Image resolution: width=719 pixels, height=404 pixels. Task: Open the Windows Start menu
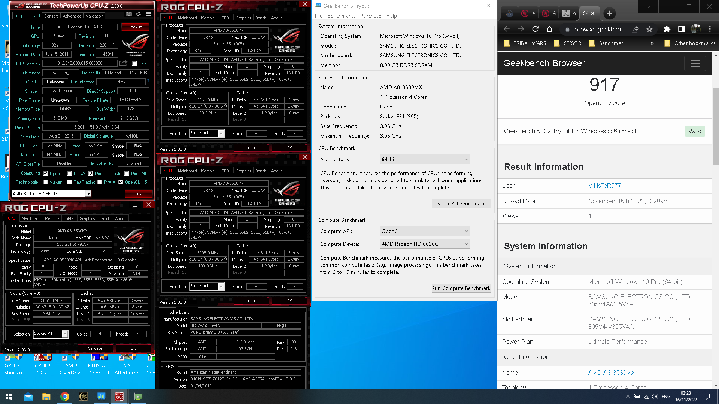pos(9,397)
